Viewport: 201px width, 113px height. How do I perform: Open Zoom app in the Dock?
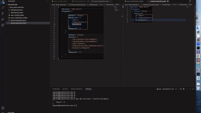coord(198,44)
